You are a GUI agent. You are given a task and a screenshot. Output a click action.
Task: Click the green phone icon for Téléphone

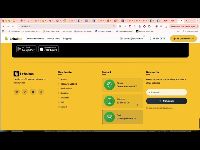(109, 101)
